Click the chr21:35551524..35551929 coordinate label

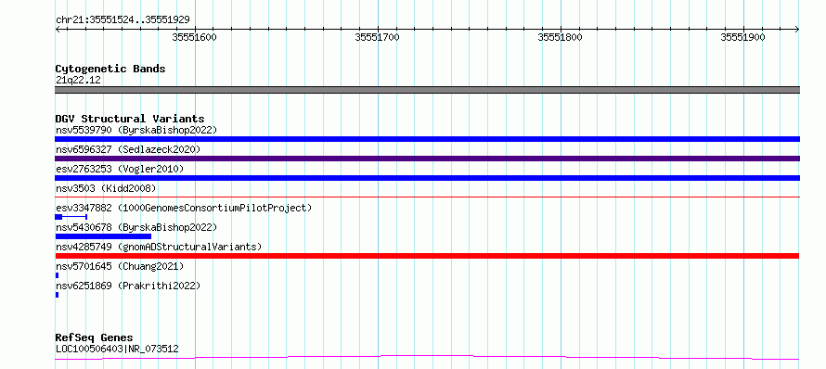point(123,20)
